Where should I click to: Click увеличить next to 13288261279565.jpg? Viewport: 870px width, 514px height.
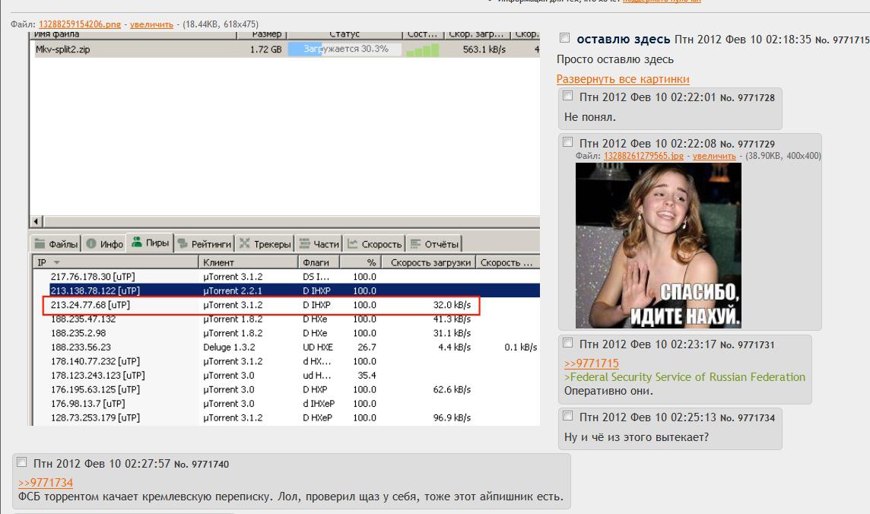point(714,156)
